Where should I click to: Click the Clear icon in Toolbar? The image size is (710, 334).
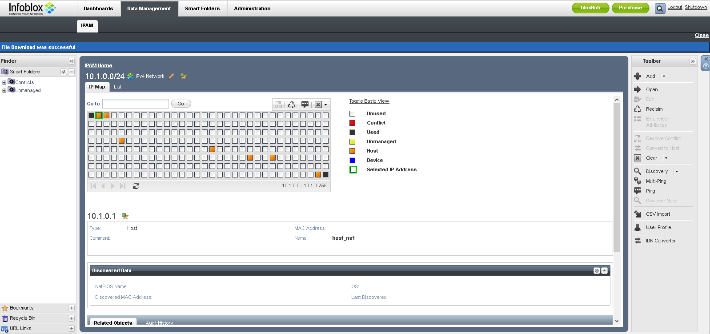638,158
